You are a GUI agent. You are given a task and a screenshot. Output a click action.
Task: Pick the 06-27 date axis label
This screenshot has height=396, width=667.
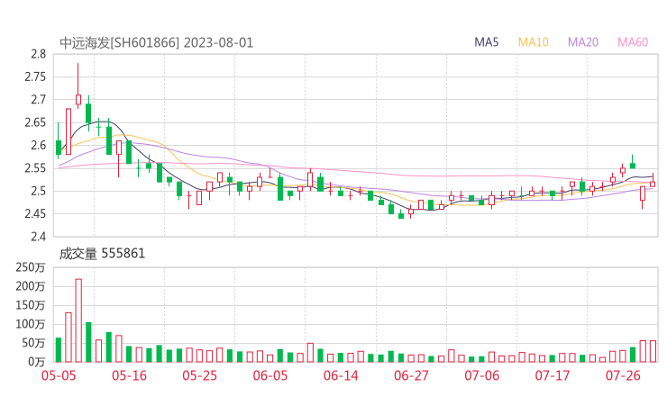(411, 375)
